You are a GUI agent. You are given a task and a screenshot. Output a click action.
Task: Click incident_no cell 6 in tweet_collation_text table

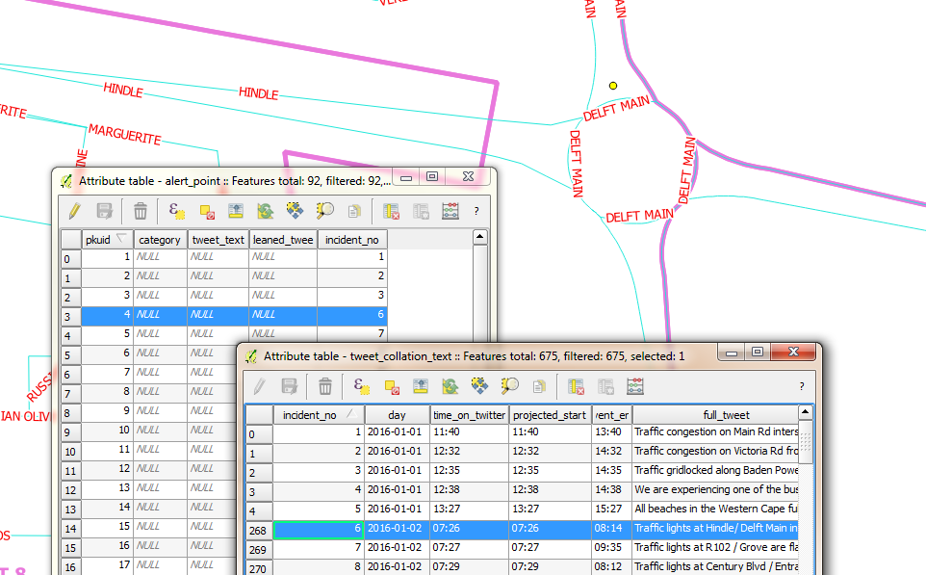coord(319,529)
